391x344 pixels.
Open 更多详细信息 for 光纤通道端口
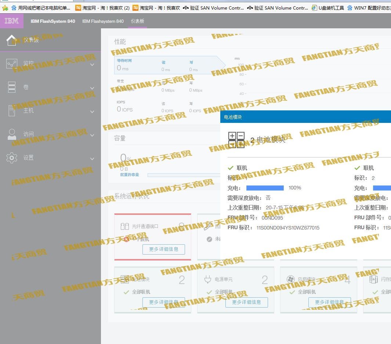click(164, 249)
